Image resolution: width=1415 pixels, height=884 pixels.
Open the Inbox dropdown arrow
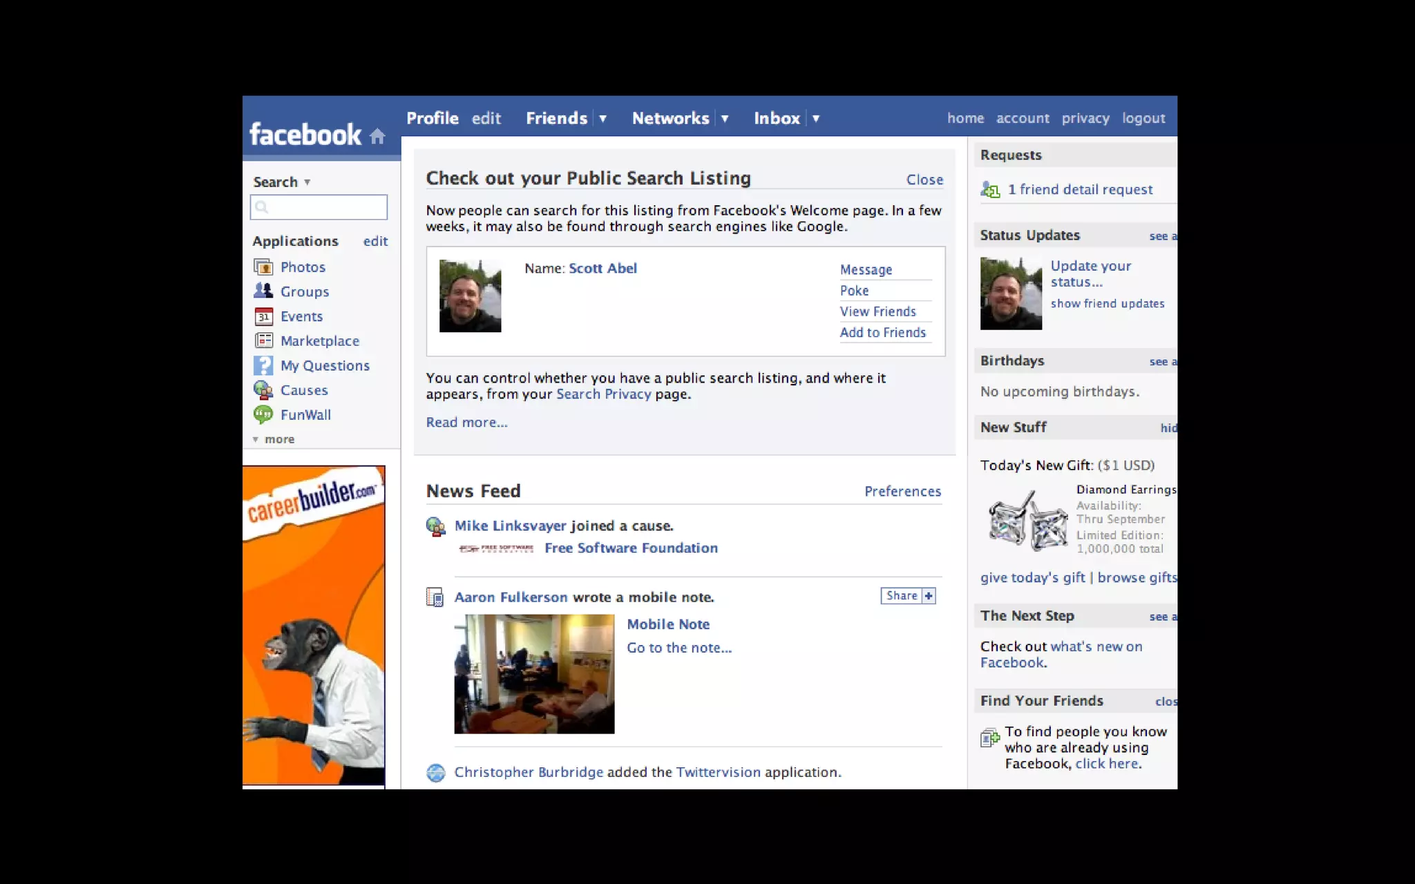[815, 119]
